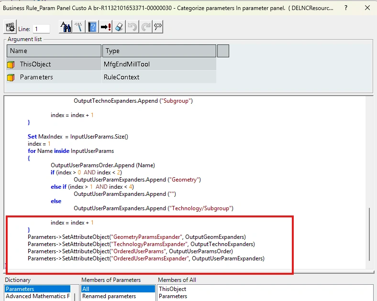Open the editor settings icon beside Line
This screenshot has height=301, width=377.
pos(10,27)
